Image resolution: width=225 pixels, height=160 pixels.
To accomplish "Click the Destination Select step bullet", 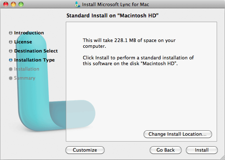I will 10,51.
